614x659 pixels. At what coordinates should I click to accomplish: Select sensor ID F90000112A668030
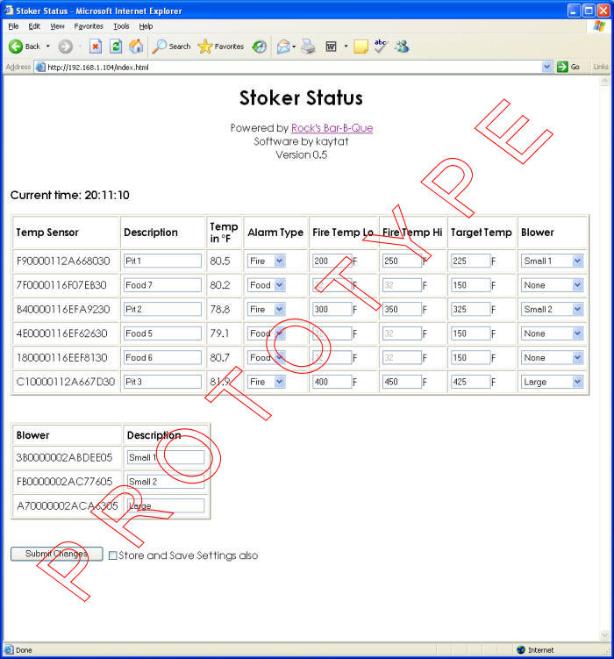(x=63, y=261)
